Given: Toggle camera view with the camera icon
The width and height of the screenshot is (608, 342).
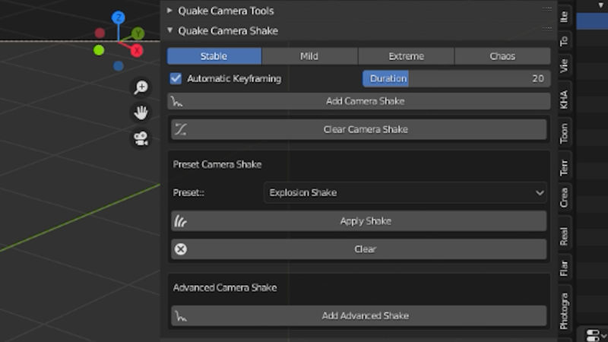Looking at the screenshot, I should pyautogui.click(x=141, y=138).
